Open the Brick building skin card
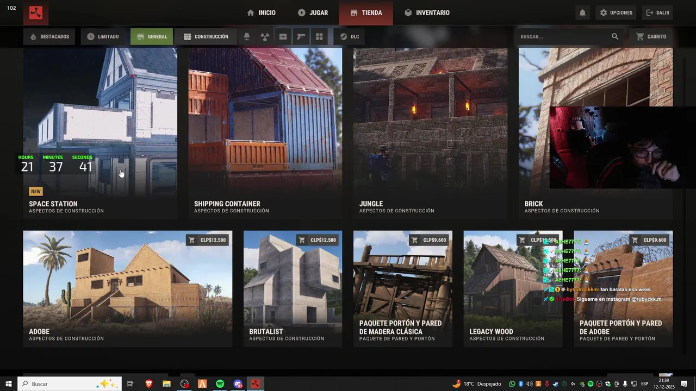Screen dimensions: 696x391 pos(595,133)
